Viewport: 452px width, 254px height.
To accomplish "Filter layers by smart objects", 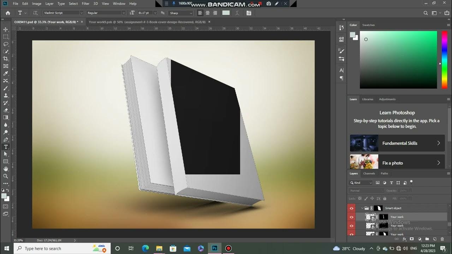I will (x=405, y=183).
